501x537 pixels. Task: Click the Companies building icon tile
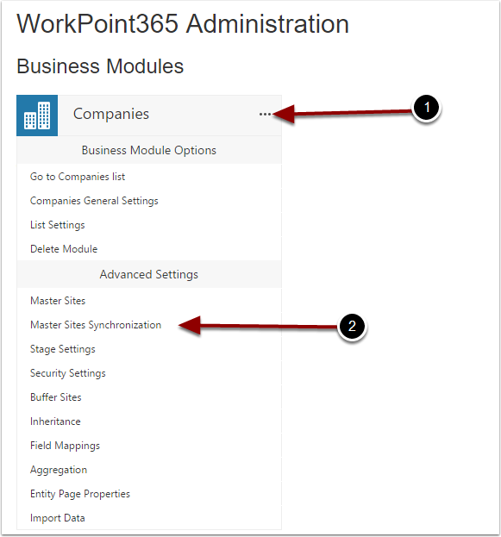click(x=37, y=116)
